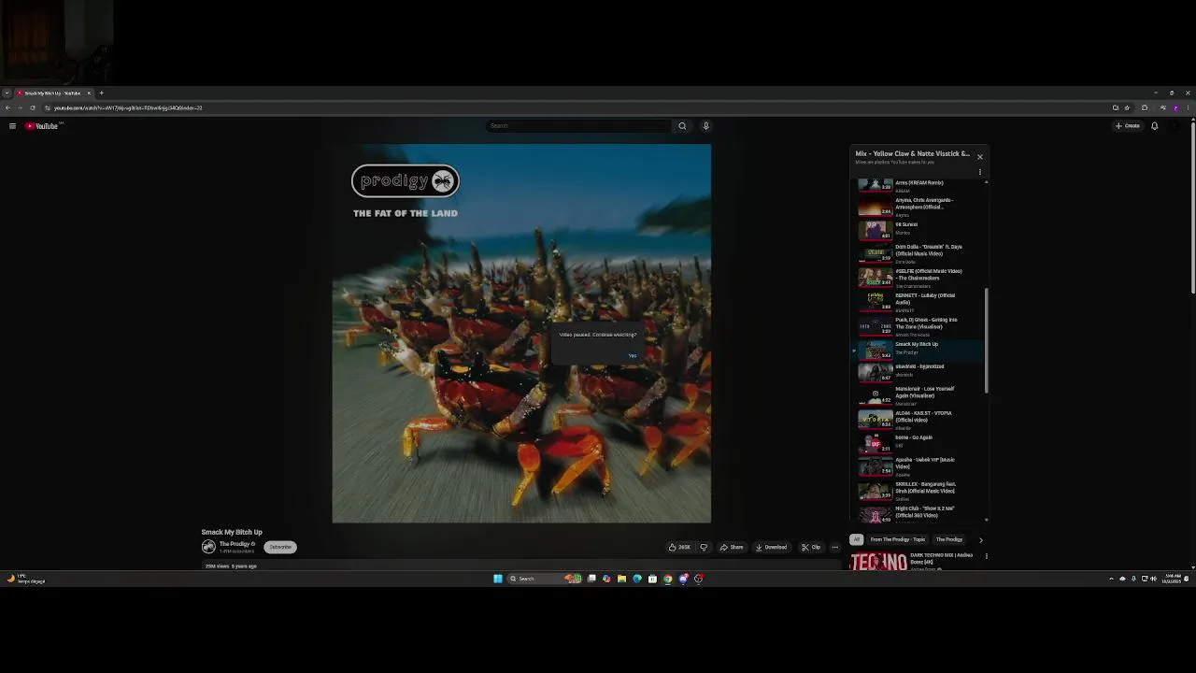Go to the YouTube home logo

(43, 126)
